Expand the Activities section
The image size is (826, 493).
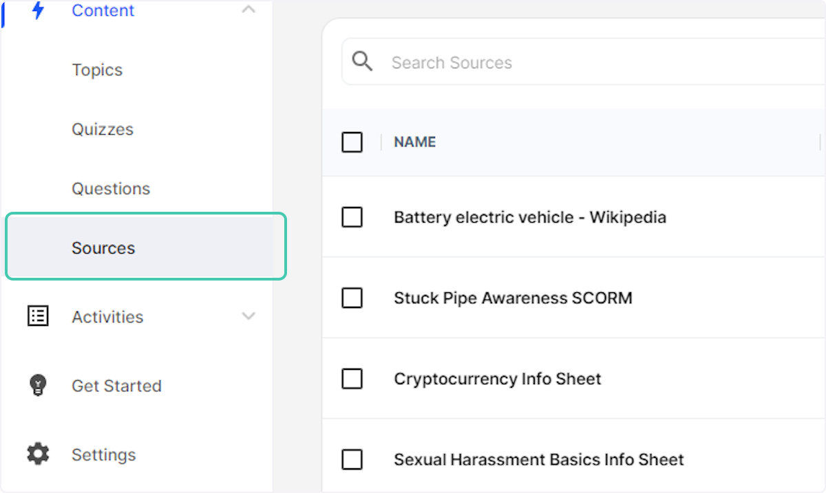[x=248, y=316]
